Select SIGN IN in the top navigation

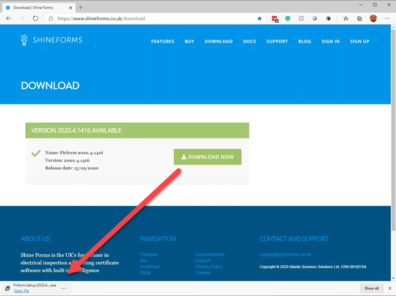pos(330,42)
